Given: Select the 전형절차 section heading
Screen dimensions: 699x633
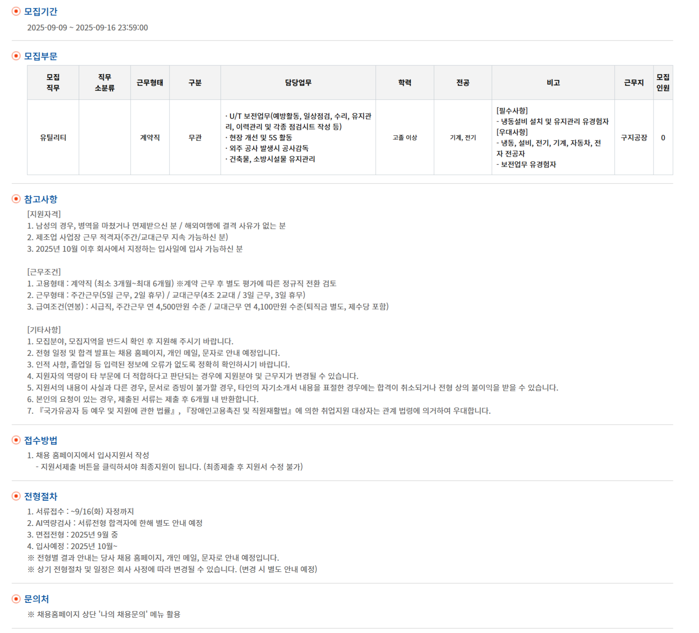Looking at the screenshot, I should 41,496.
